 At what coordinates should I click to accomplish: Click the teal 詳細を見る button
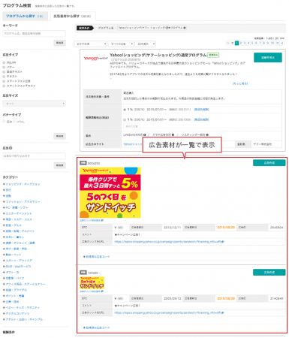point(268,57)
